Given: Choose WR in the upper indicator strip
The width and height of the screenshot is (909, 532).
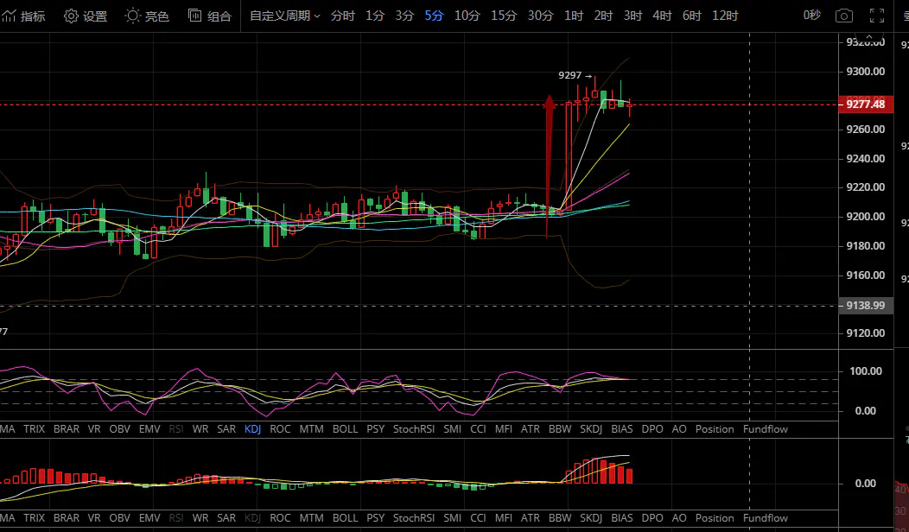Looking at the screenshot, I should pyautogui.click(x=200, y=429).
